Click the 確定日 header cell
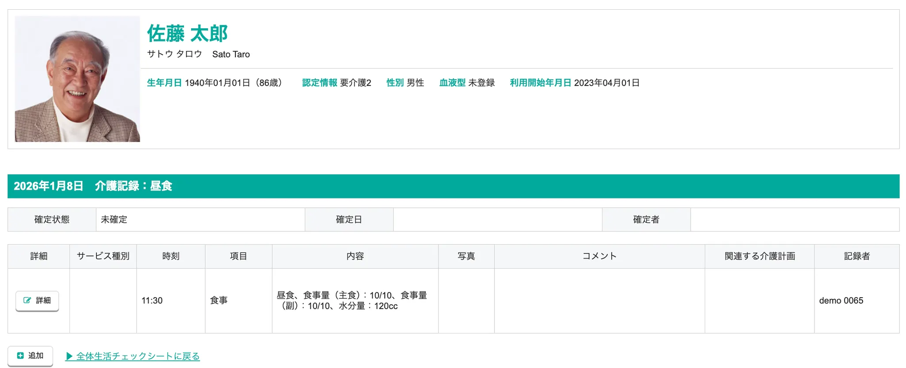This screenshot has width=906, height=368. [x=349, y=219]
